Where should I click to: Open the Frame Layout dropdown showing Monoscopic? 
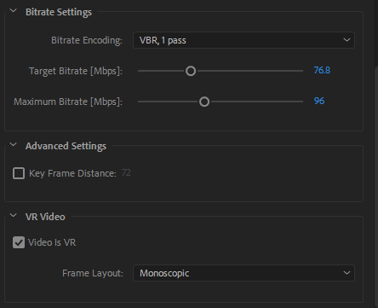tap(243, 273)
